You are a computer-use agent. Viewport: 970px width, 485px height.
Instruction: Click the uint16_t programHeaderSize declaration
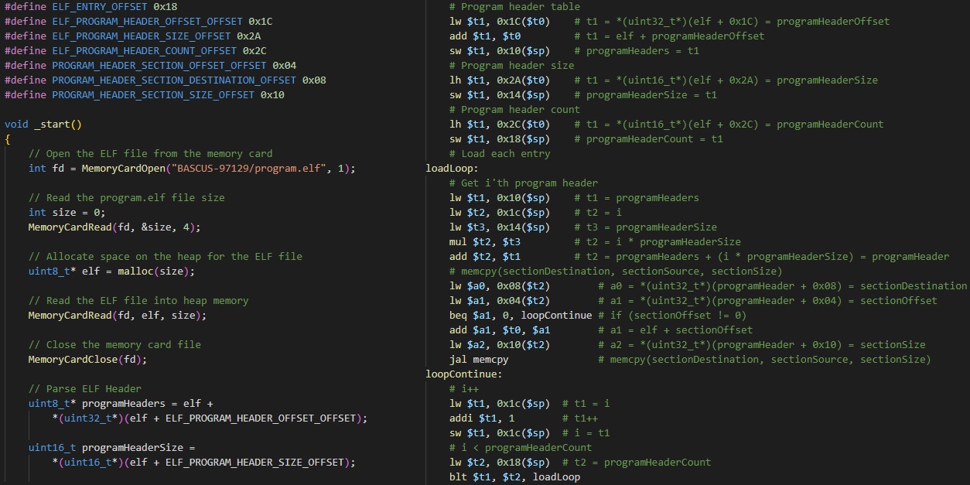click(x=111, y=447)
